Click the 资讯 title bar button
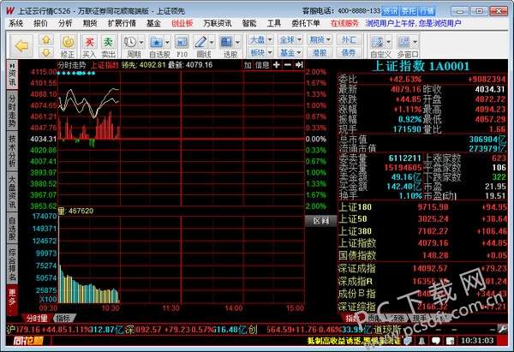 (390, 11)
